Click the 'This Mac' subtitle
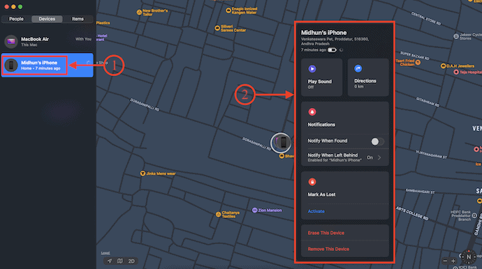This screenshot has width=482, height=269. (x=29, y=45)
